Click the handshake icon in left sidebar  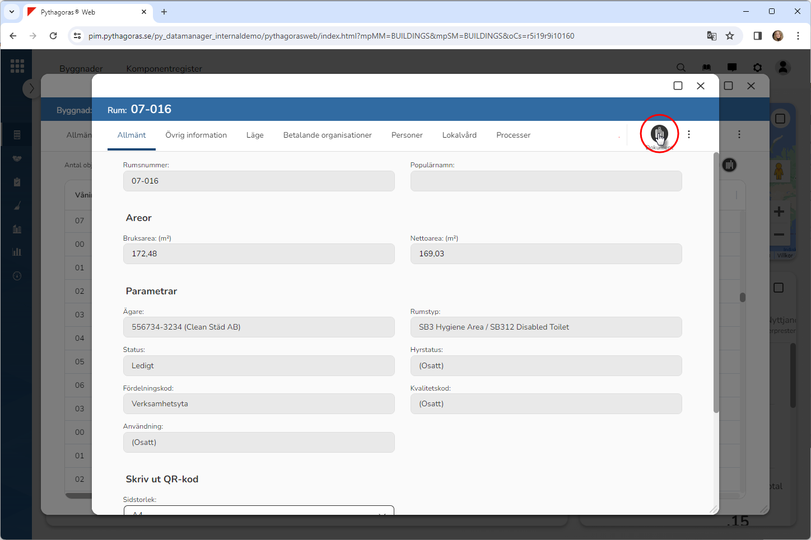pos(17,158)
